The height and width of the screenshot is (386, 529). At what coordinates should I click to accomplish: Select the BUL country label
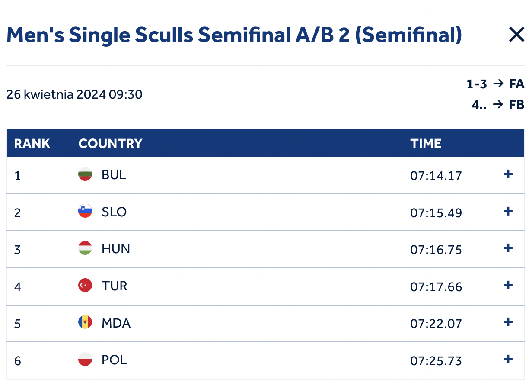pos(114,175)
